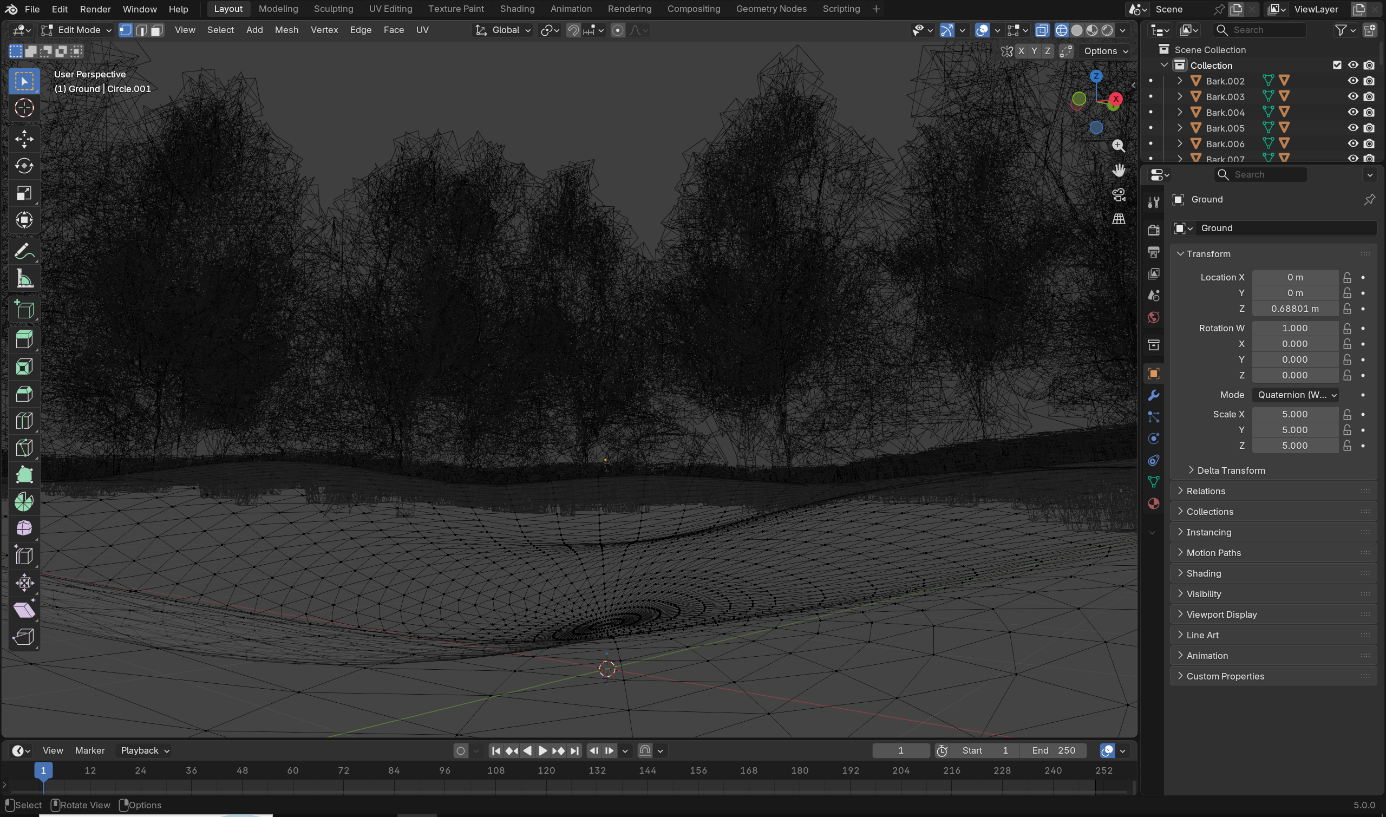1386x817 pixels.
Task: Uncheck Collection exclude checkbox
Action: pos(1337,65)
